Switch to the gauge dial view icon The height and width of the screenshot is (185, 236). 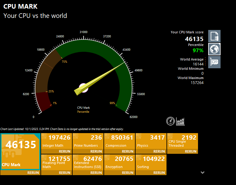coord(171,121)
